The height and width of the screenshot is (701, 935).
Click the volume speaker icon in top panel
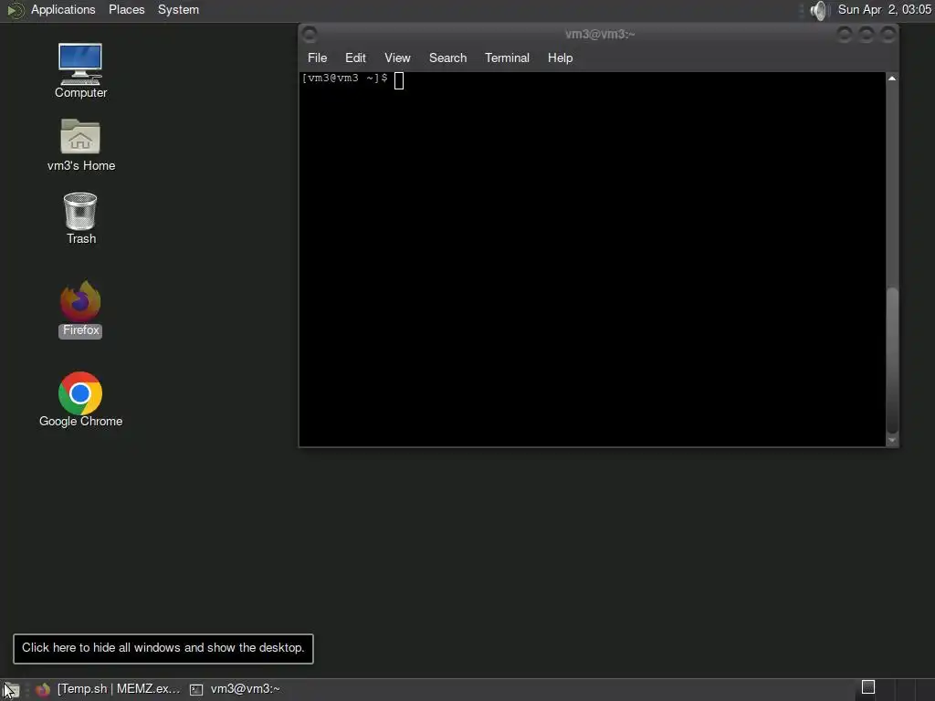(x=820, y=10)
